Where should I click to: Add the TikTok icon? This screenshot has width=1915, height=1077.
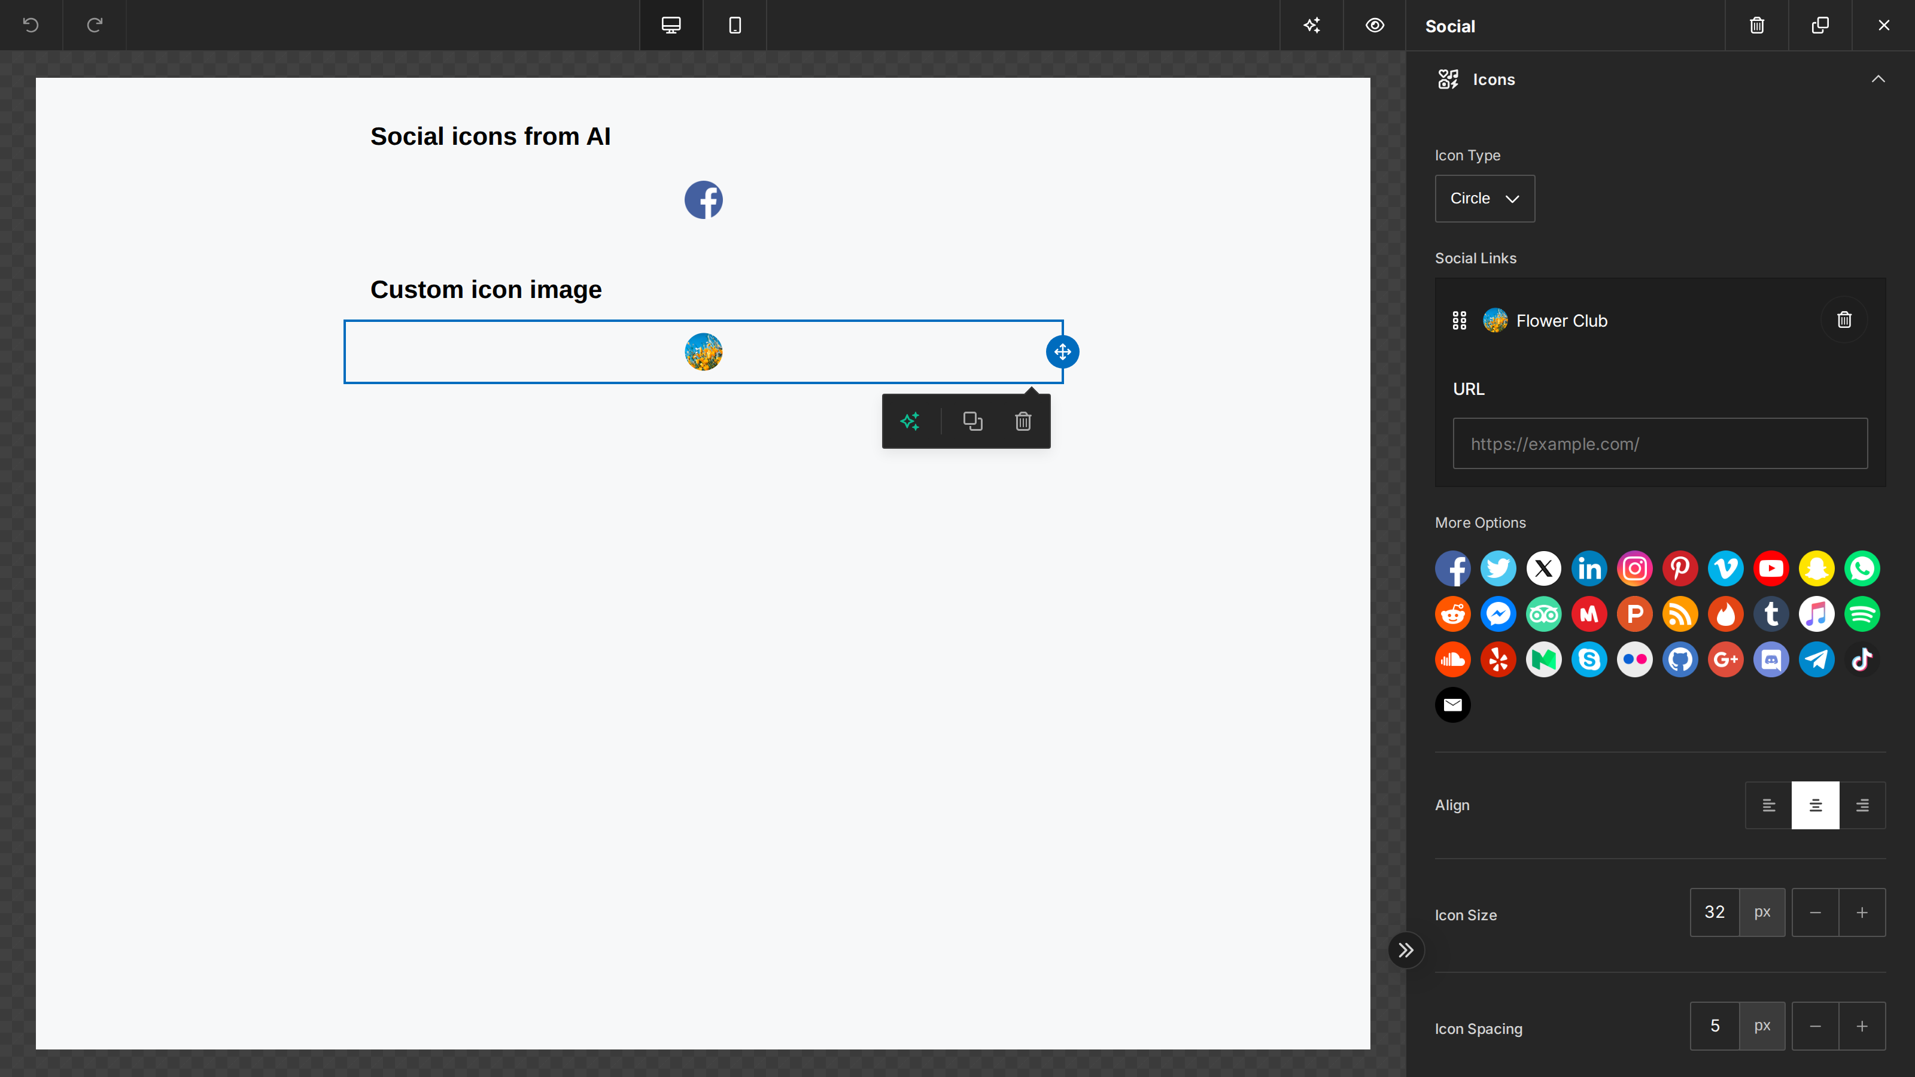pyautogui.click(x=1862, y=659)
